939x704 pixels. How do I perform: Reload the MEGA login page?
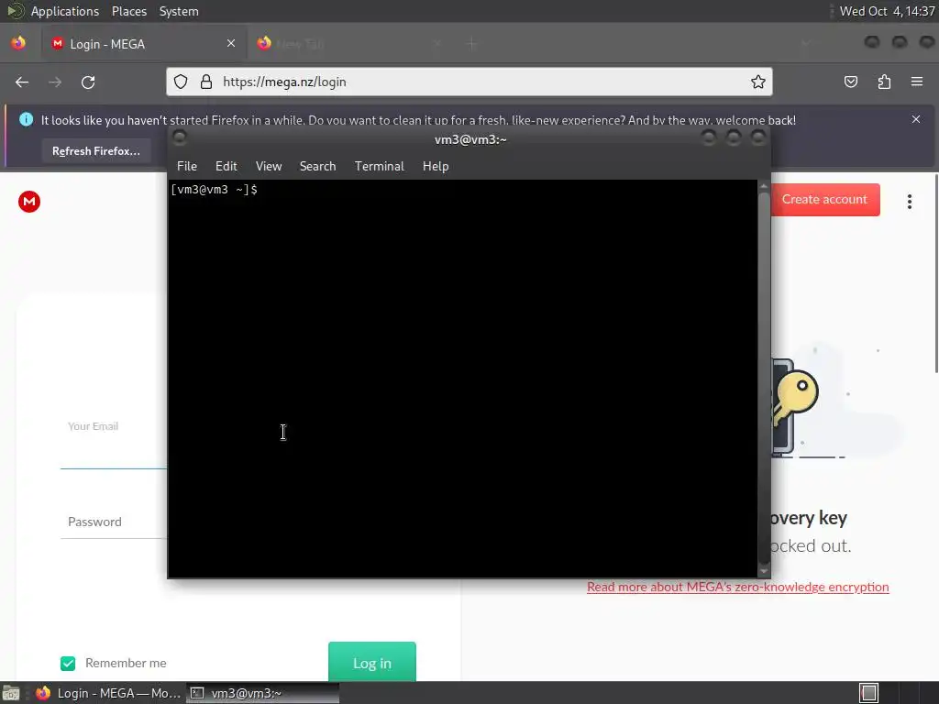coord(88,82)
